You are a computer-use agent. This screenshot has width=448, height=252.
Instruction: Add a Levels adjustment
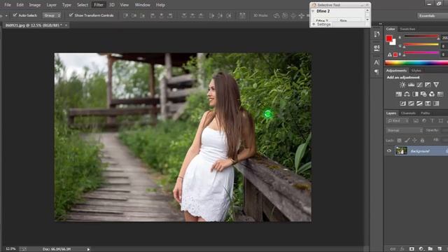click(x=411, y=85)
